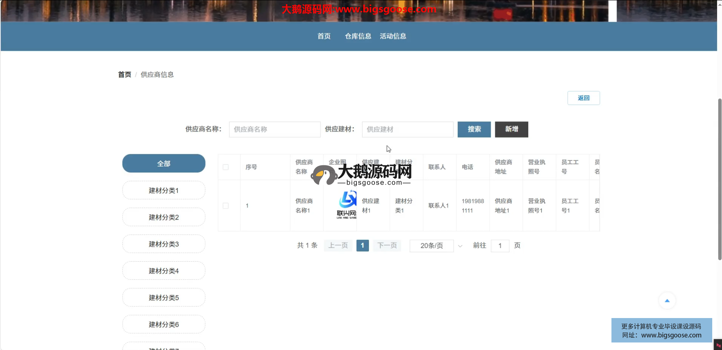Image resolution: width=722 pixels, height=350 pixels.
Task: Open the 20条/页 page size dropdown
Action: 431,246
